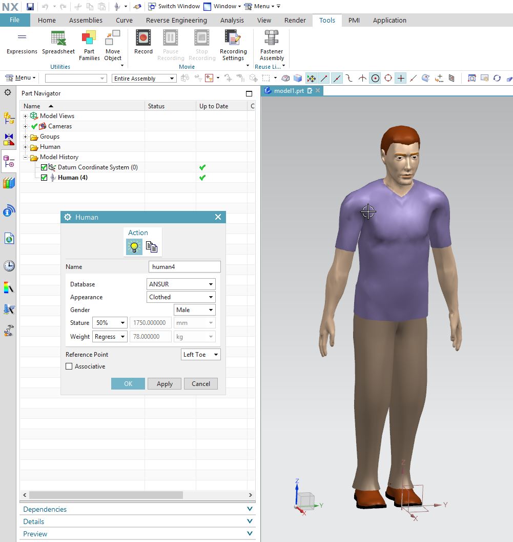Toggle the Human (4) feature checkbox
This screenshot has height=542, width=513.
pyautogui.click(x=44, y=178)
